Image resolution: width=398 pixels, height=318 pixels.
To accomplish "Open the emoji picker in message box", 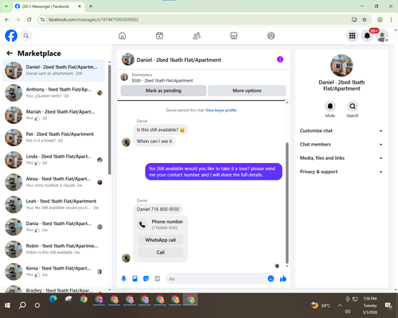I will (271, 278).
